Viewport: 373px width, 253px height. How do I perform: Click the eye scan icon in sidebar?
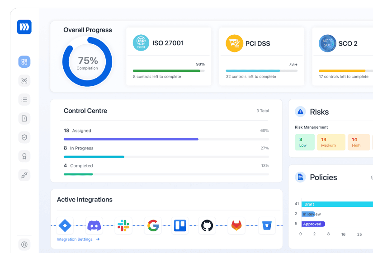tap(24, 81)
